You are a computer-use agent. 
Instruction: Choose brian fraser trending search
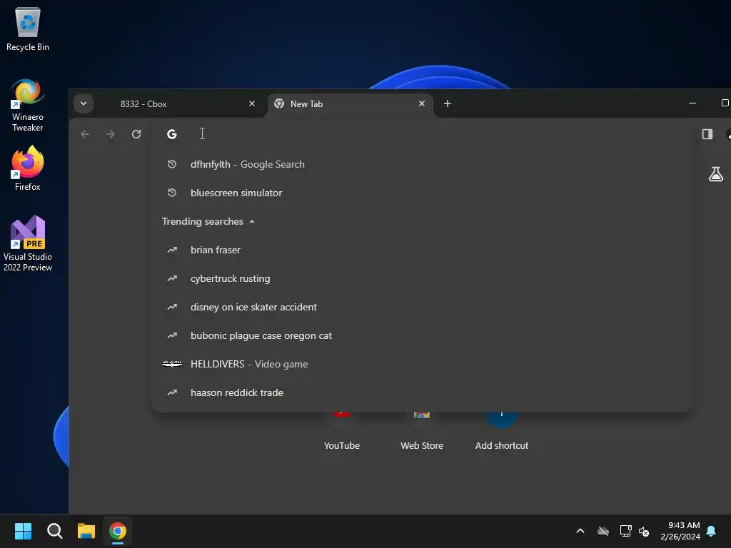point(422,250)
